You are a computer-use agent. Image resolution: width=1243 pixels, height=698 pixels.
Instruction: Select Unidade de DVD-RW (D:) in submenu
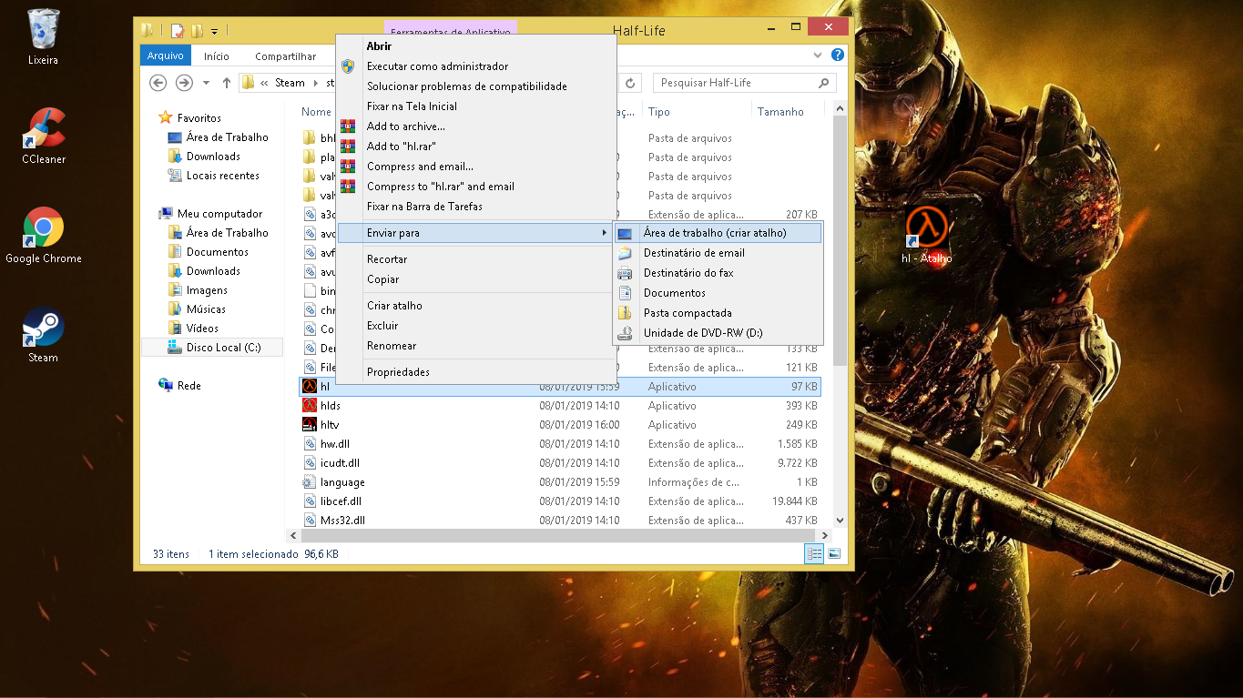[718, 333]
